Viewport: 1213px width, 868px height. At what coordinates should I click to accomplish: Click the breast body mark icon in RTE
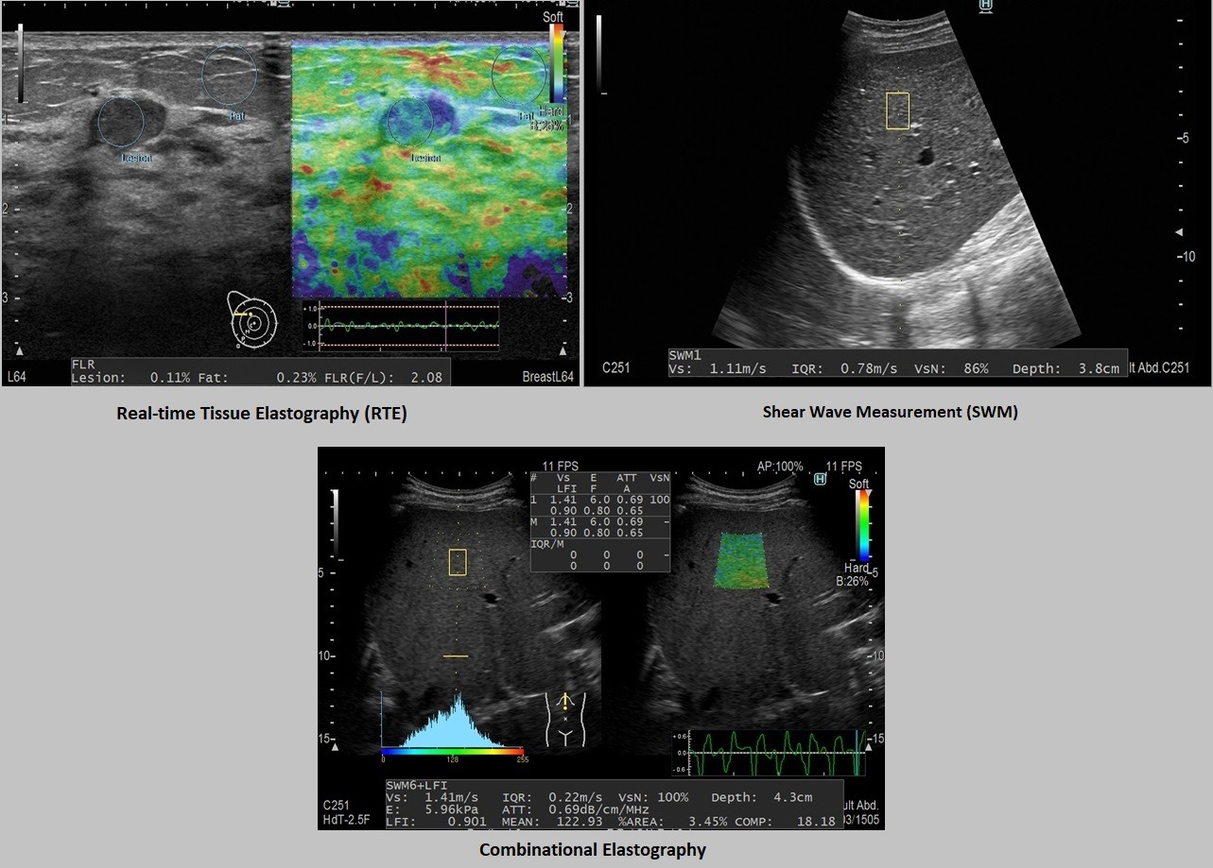tap(254, 318)
